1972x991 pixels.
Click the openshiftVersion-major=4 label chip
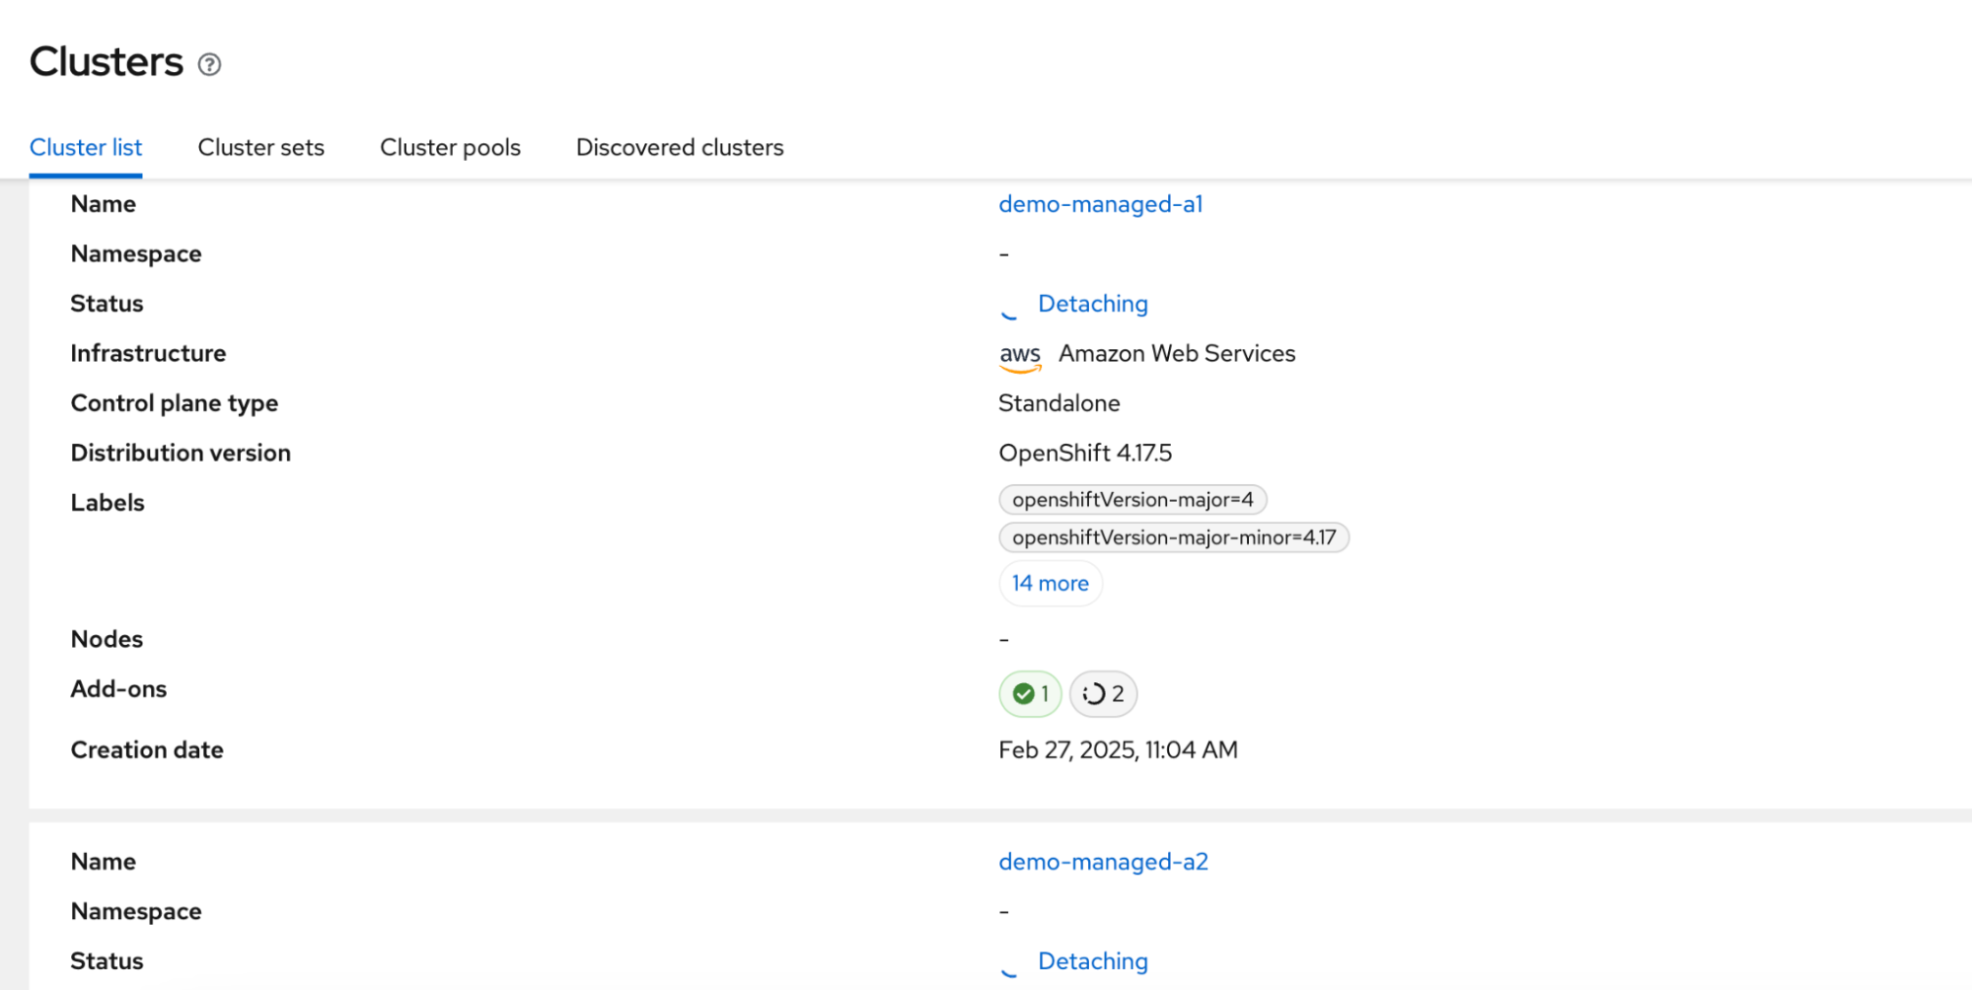[x=1132, y=500]
